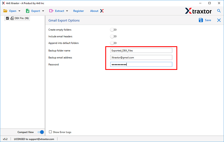The width and height of the screenshot is (224, 142).
Task: Open the About menu item
Action: (x=94, y=11)
